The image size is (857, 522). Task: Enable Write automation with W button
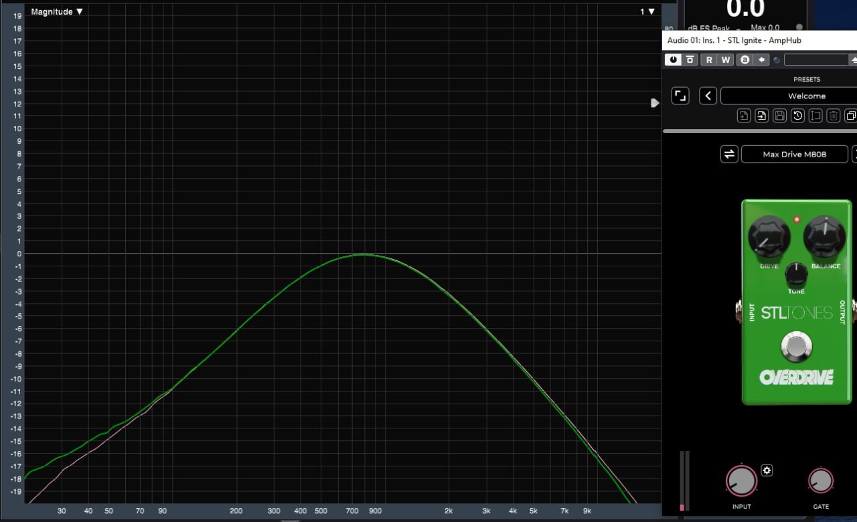726,60
